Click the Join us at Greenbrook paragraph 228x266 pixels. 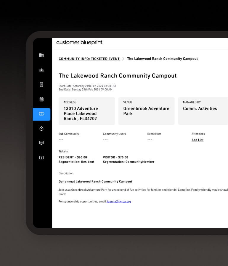(143, 192)
